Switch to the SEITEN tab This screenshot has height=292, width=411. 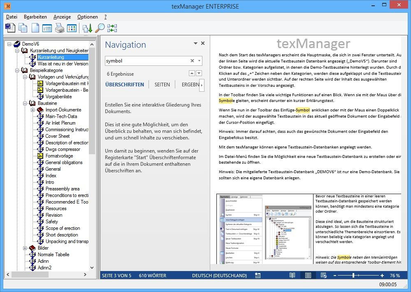point(163,85)
